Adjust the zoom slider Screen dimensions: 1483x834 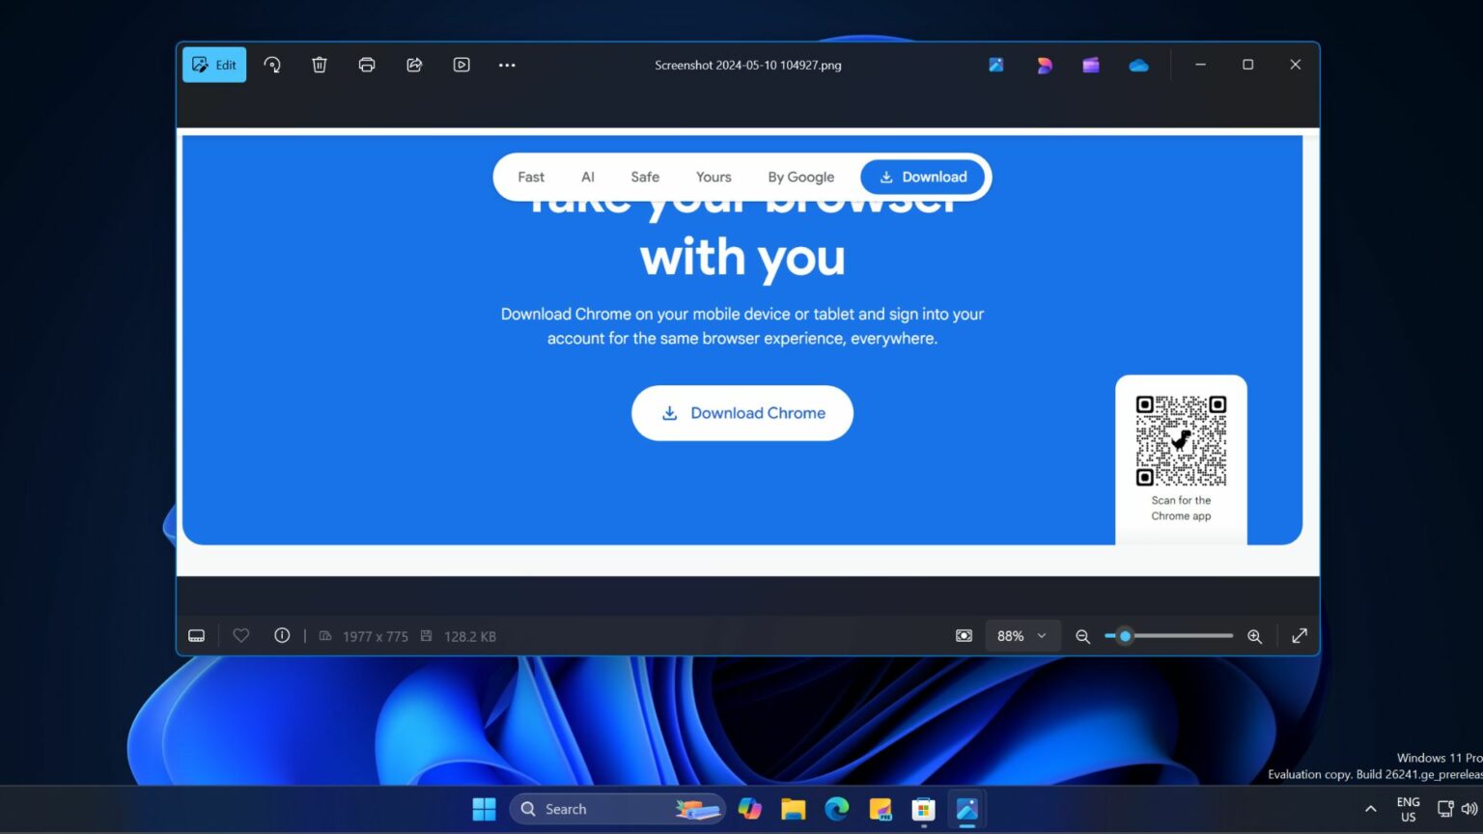(1124, 635)
